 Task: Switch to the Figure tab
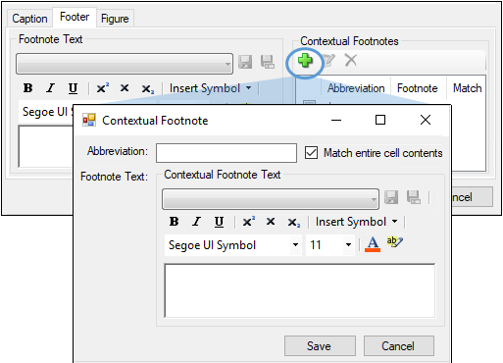[115, 19]
